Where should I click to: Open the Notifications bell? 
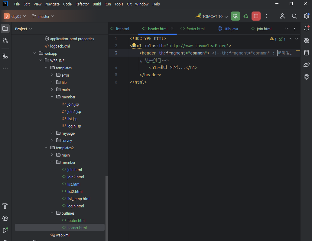[x=307, y=28]
